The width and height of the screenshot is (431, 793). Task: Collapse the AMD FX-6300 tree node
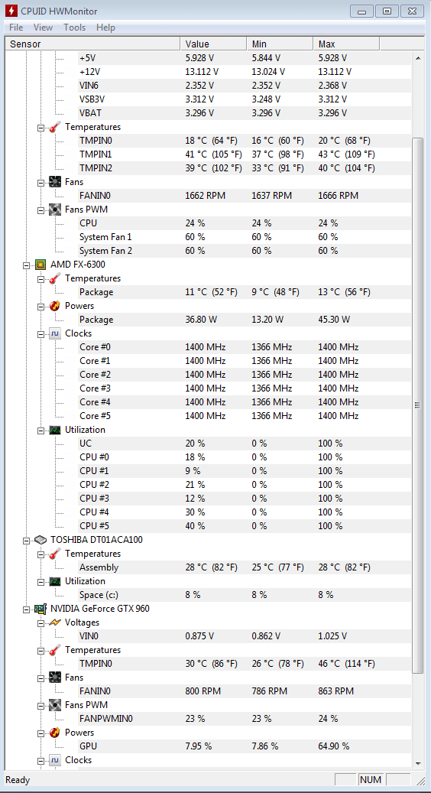tap(26, 265)
